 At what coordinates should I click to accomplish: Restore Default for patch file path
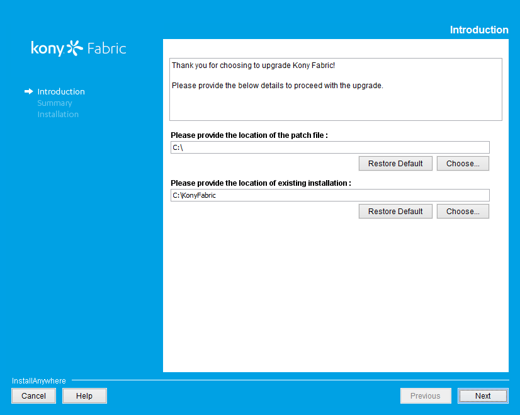[x=395, y=163]
